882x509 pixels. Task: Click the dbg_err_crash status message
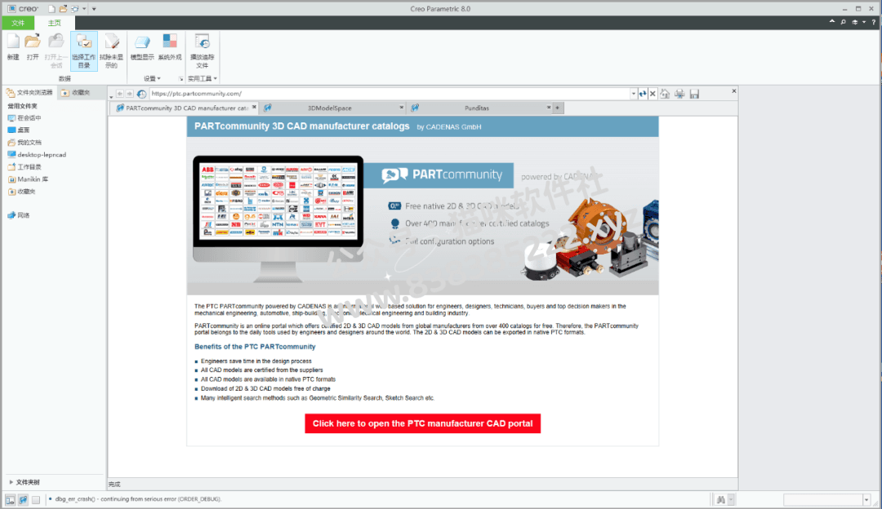[x=138, y=499]
